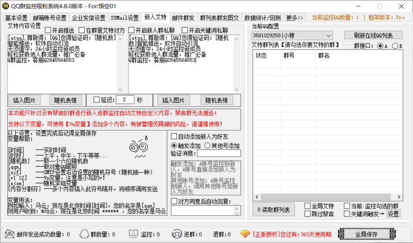This screenshot has height=243, width=413.
Task: Click the 全局保存 button
Action: coord(366,234)
